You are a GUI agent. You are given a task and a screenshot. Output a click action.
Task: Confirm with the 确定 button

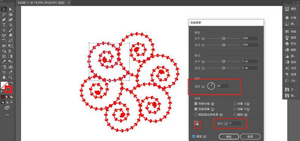point(229,136)
